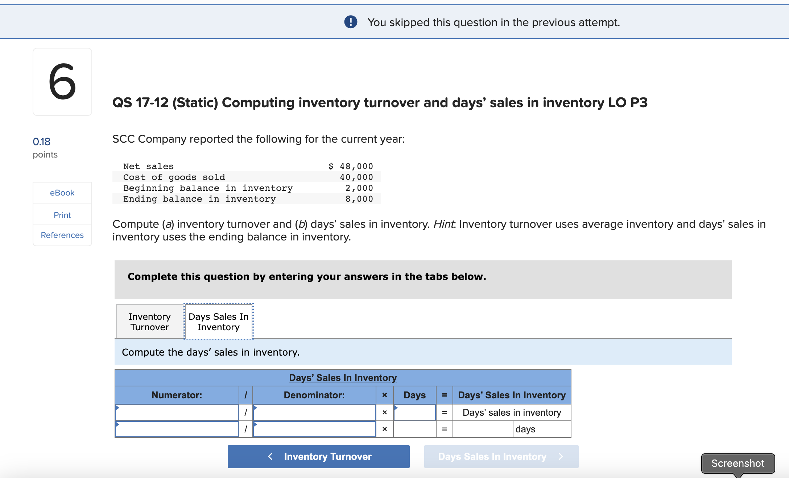The height and width of the screenshot is (478, 789).
Task: Click the left chevron on Inventory Turnover button
Action: click(270, 456)
